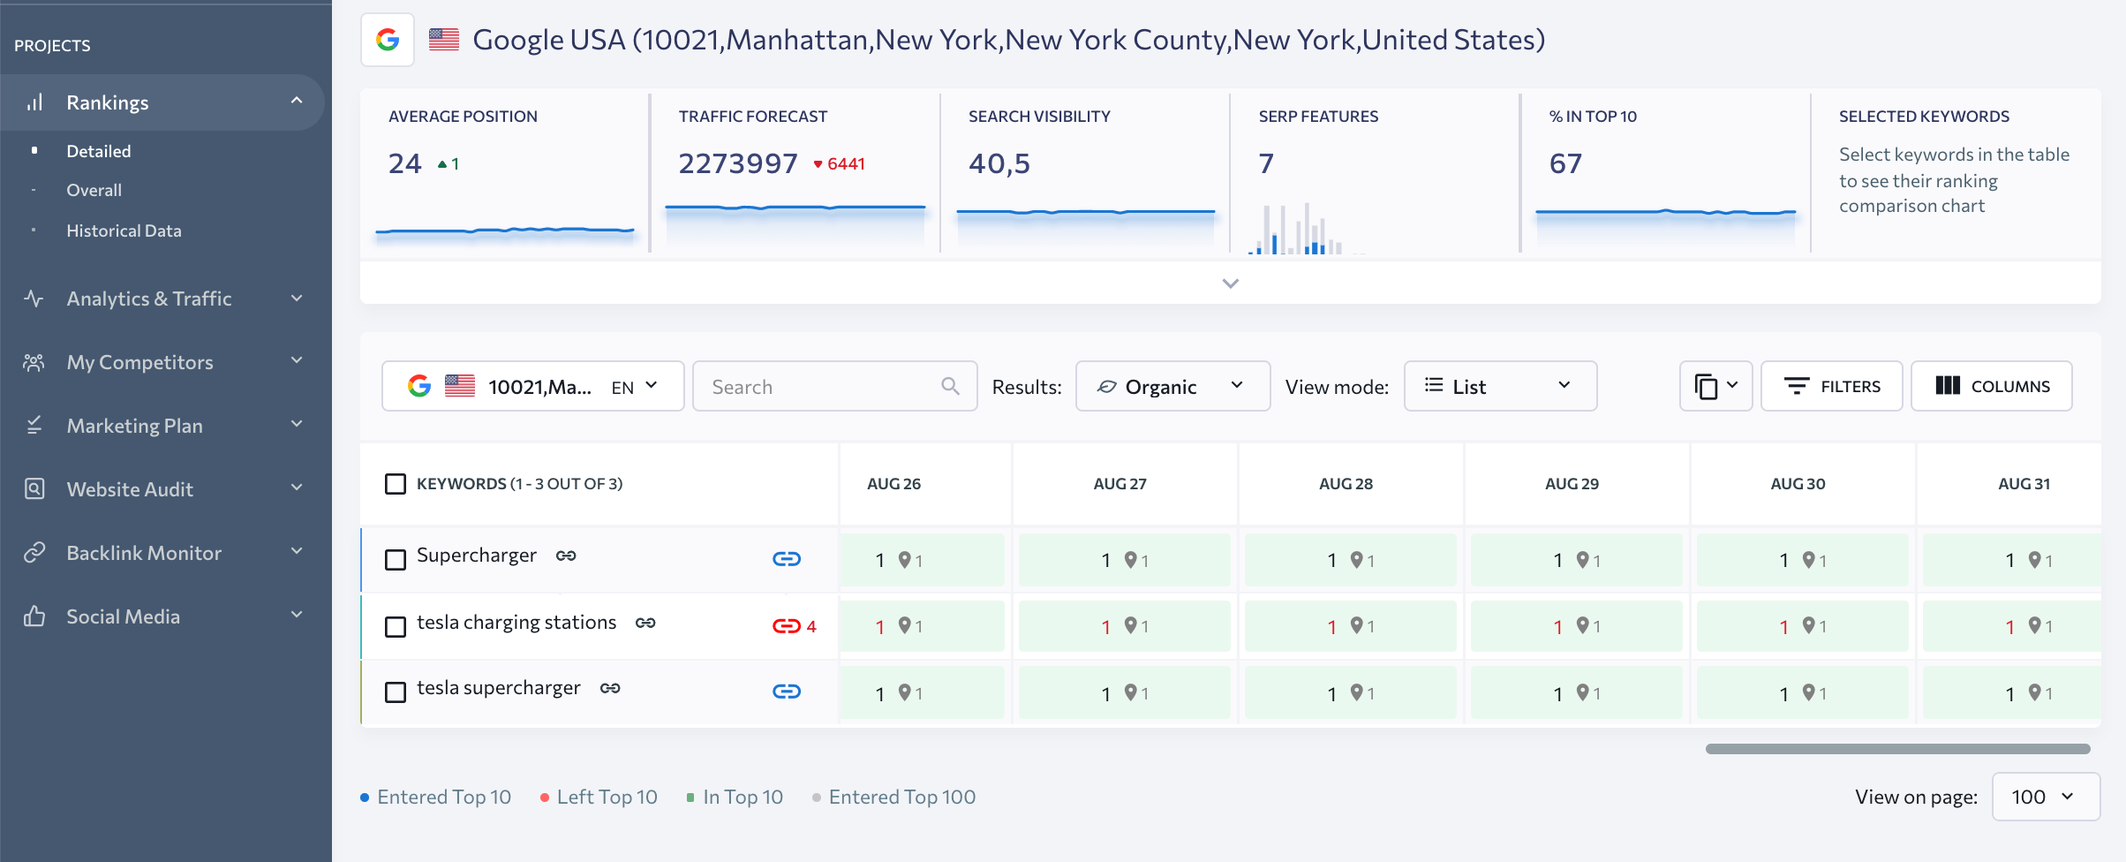The height and width of the screenshot is (862, 2126).
Task: Click the small link icon after tesla supercharger
Action: pos(610,688)
